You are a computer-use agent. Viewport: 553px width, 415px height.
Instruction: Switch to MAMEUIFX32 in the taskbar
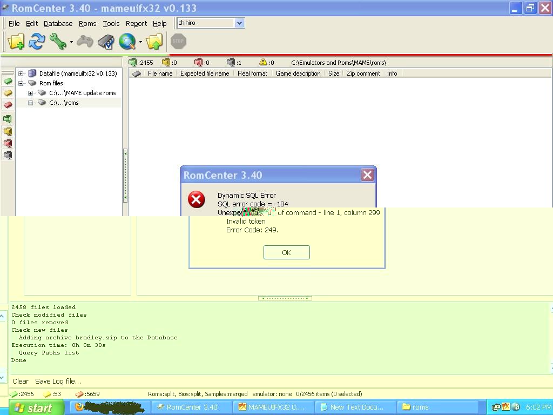[273, 406]
